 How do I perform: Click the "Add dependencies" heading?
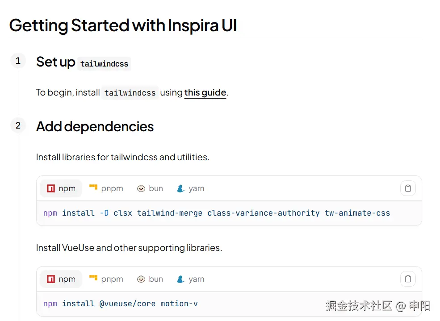(x=95, y=126)
